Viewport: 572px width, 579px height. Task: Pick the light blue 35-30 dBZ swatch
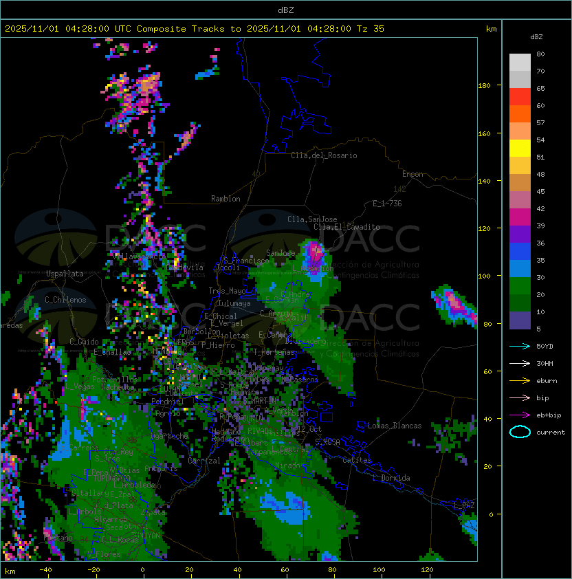coord(520,268)
